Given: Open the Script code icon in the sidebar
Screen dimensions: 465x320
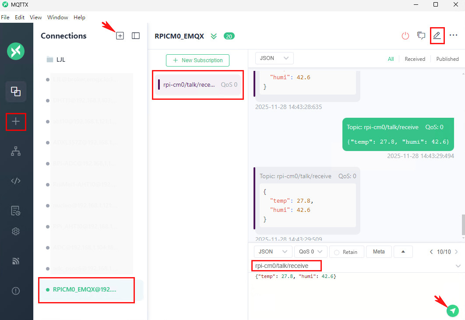Looking at the screenshot, I should click(x=16, y=181).
